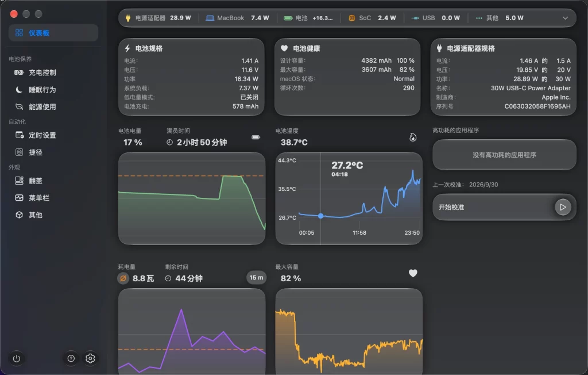Open help with the question mark icon
The height and width of the screenshot is (375, 588).
(x=71, y=358)
